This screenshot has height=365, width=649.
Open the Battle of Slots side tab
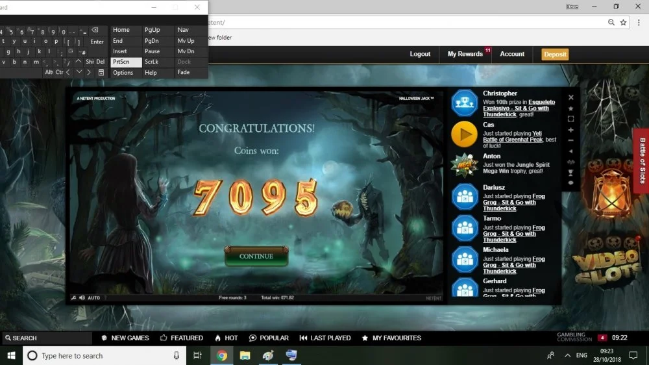(642, 161)
